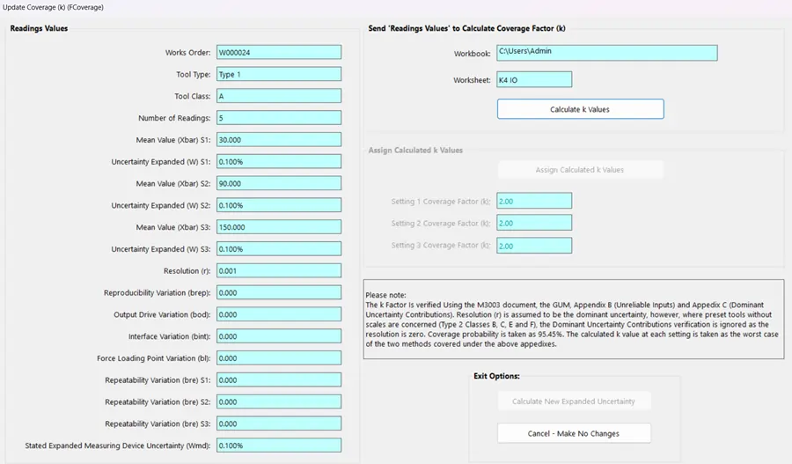Select the Resolution (r) field

tap(279, 270)
